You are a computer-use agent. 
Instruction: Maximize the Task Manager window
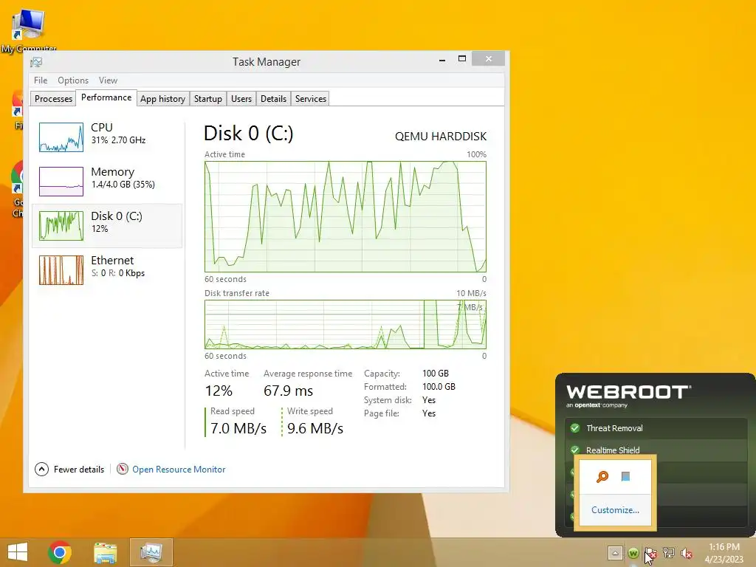coord(462,59)
